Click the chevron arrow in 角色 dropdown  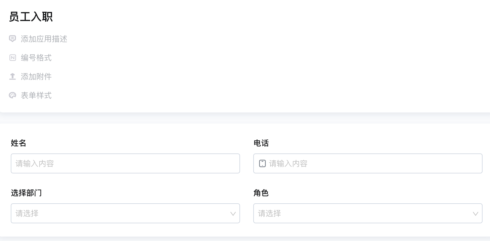(x=475, y=214)
